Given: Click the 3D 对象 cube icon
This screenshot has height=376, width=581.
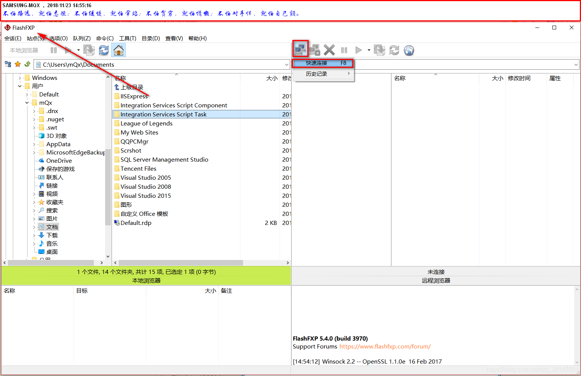Looking at the screenshot, I should point(41,136).
